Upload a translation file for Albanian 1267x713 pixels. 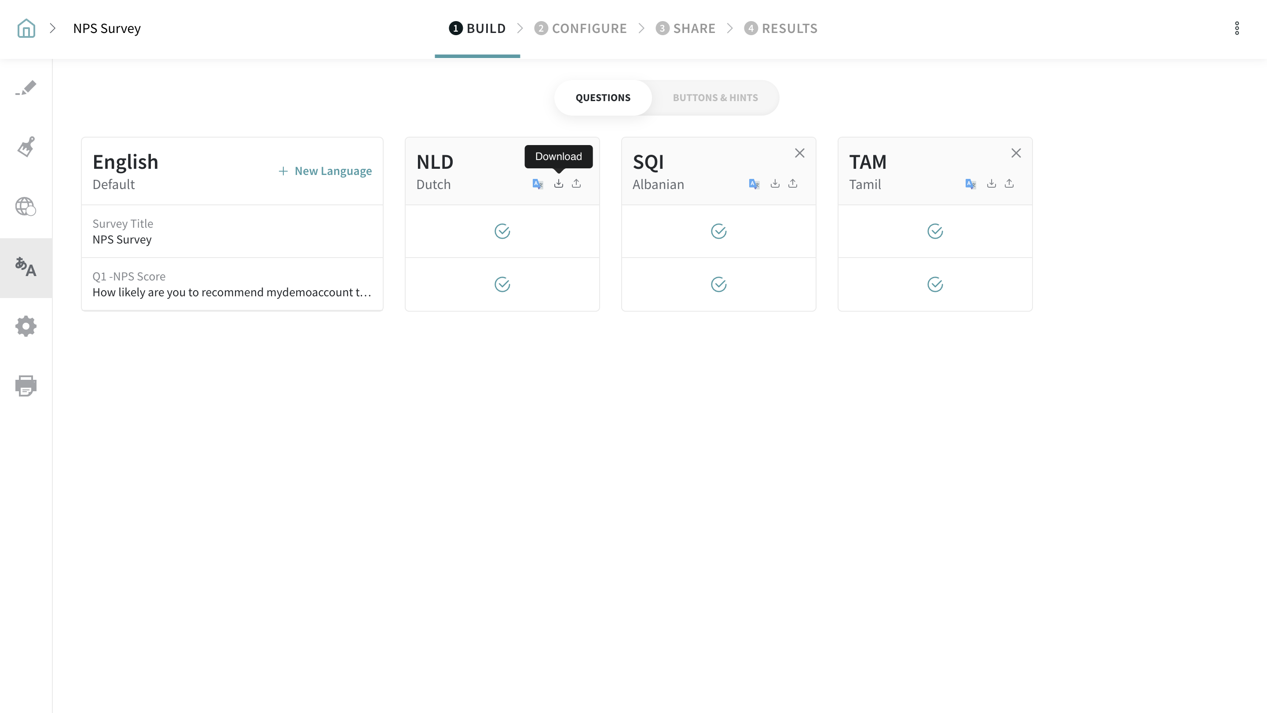point(792,184)
